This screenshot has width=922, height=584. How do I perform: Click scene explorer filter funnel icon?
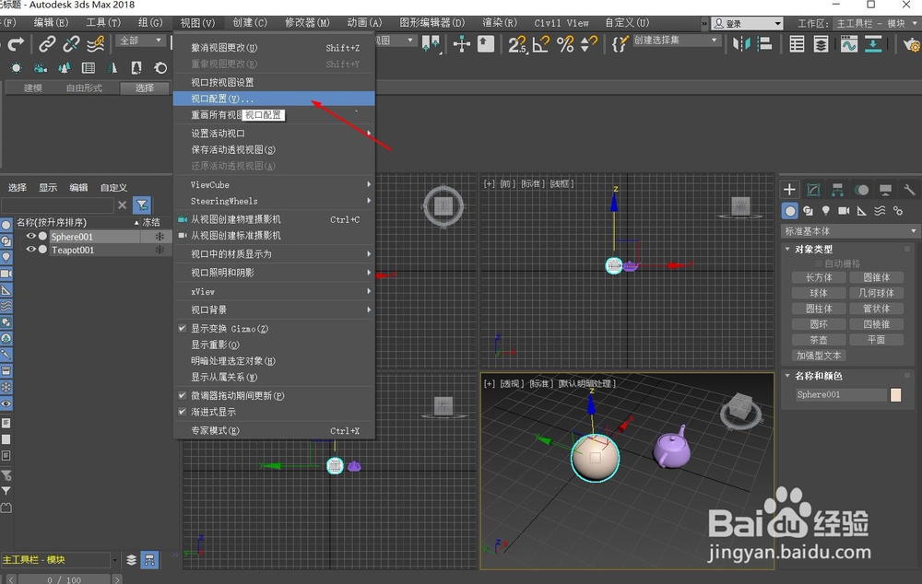142,205
